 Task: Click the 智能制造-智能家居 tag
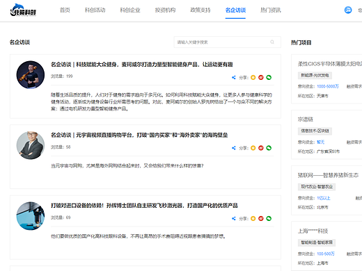[x=317, y=243]
